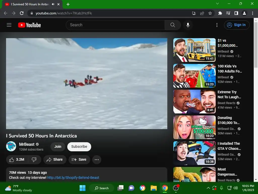Open MrBeast channel avatar
The width and height of the screenshot is (258, 194).
click(x=11, y=146)
